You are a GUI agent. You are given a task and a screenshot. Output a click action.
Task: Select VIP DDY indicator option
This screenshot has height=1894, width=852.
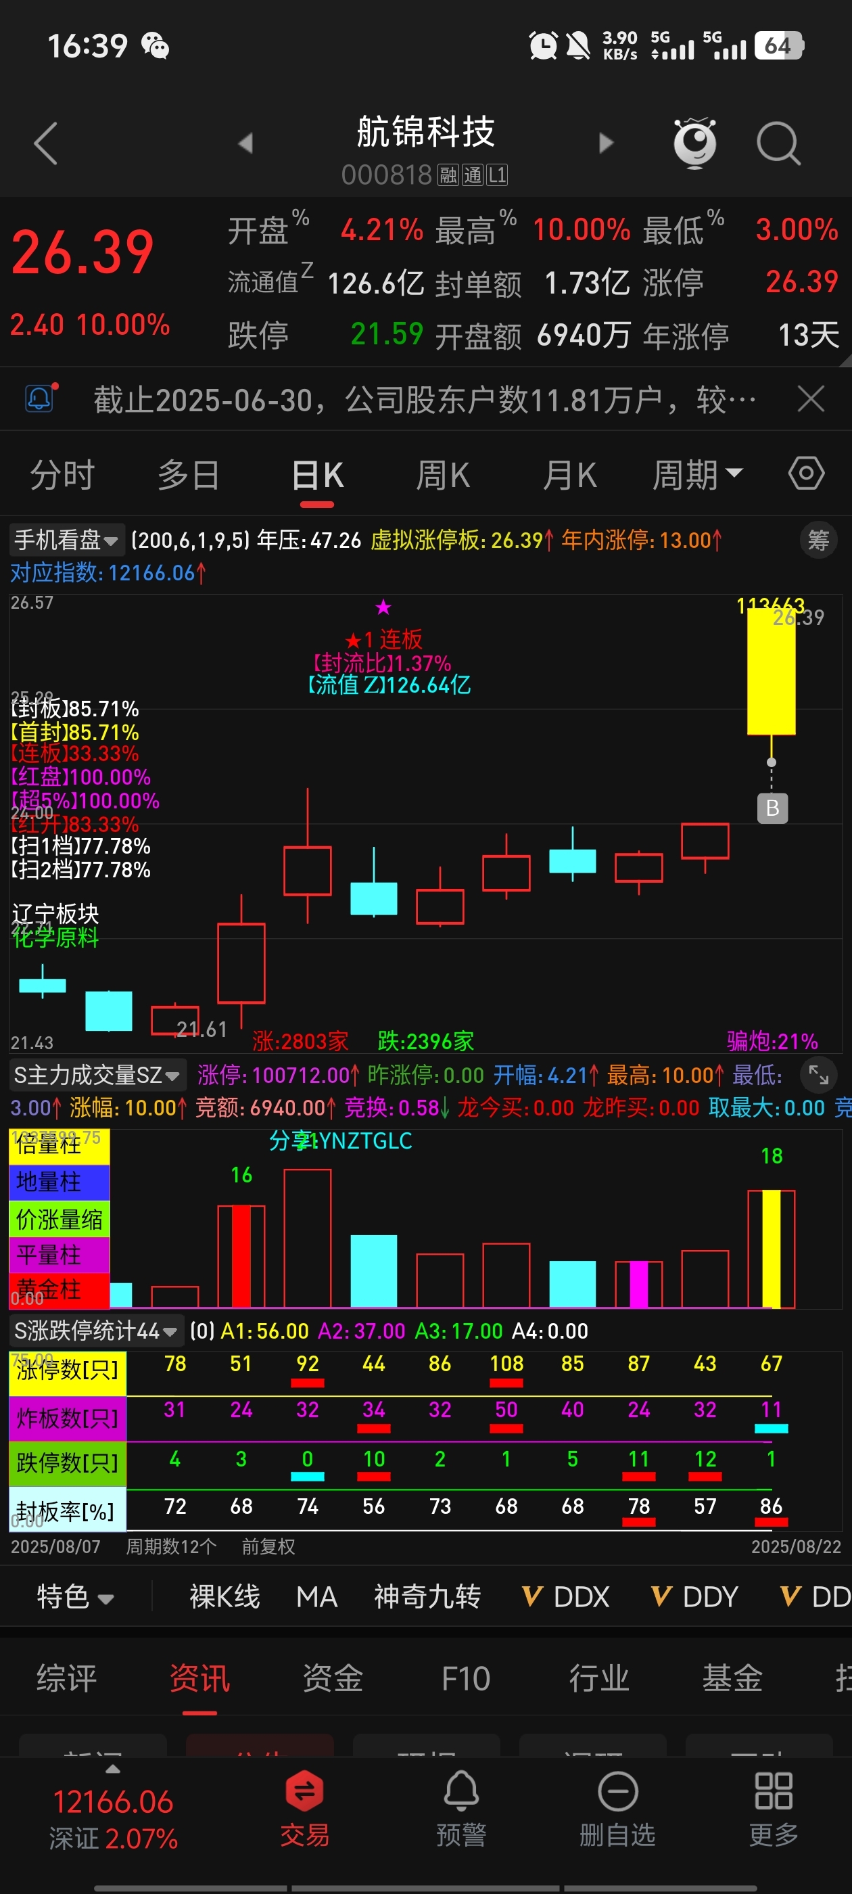tap(694, 1597)
